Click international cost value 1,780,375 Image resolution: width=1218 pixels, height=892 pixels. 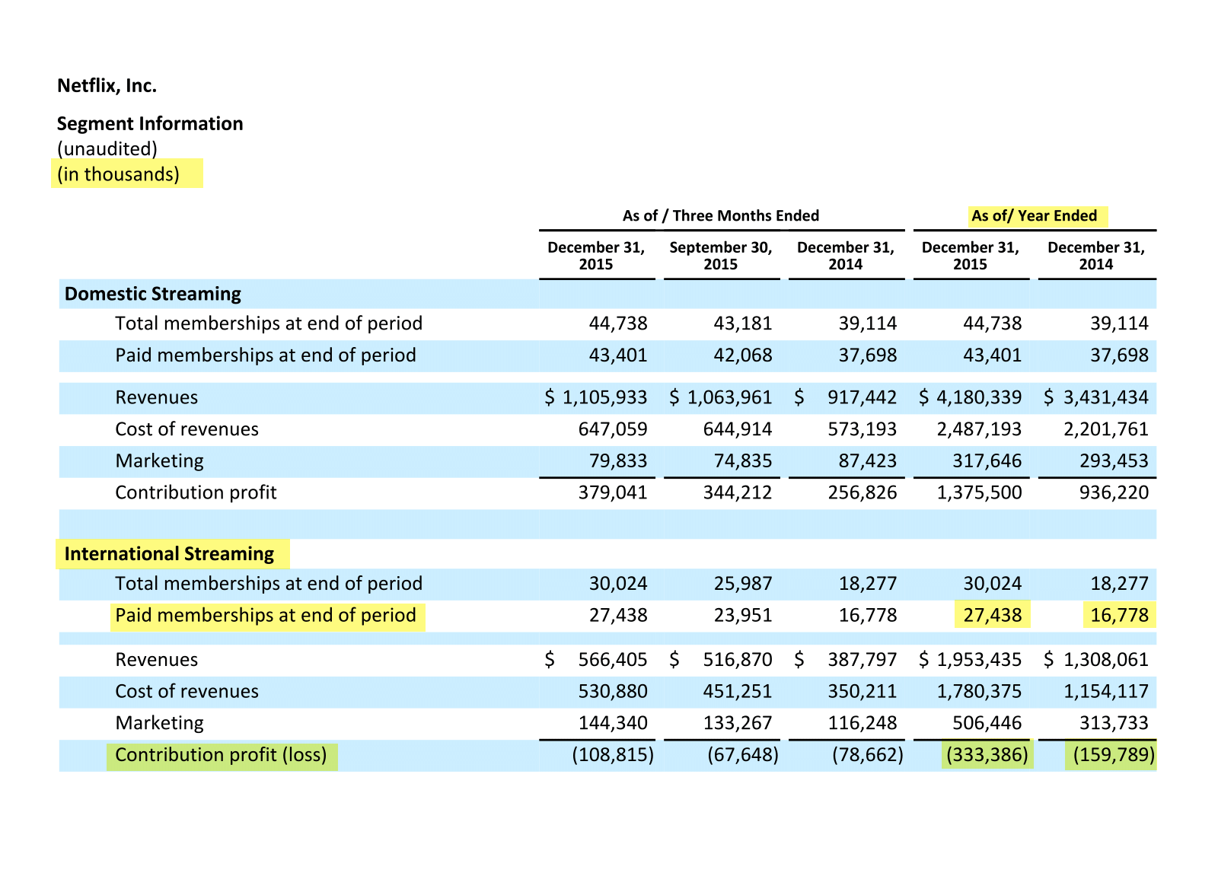pyautogui.click(x=979, y=692)
